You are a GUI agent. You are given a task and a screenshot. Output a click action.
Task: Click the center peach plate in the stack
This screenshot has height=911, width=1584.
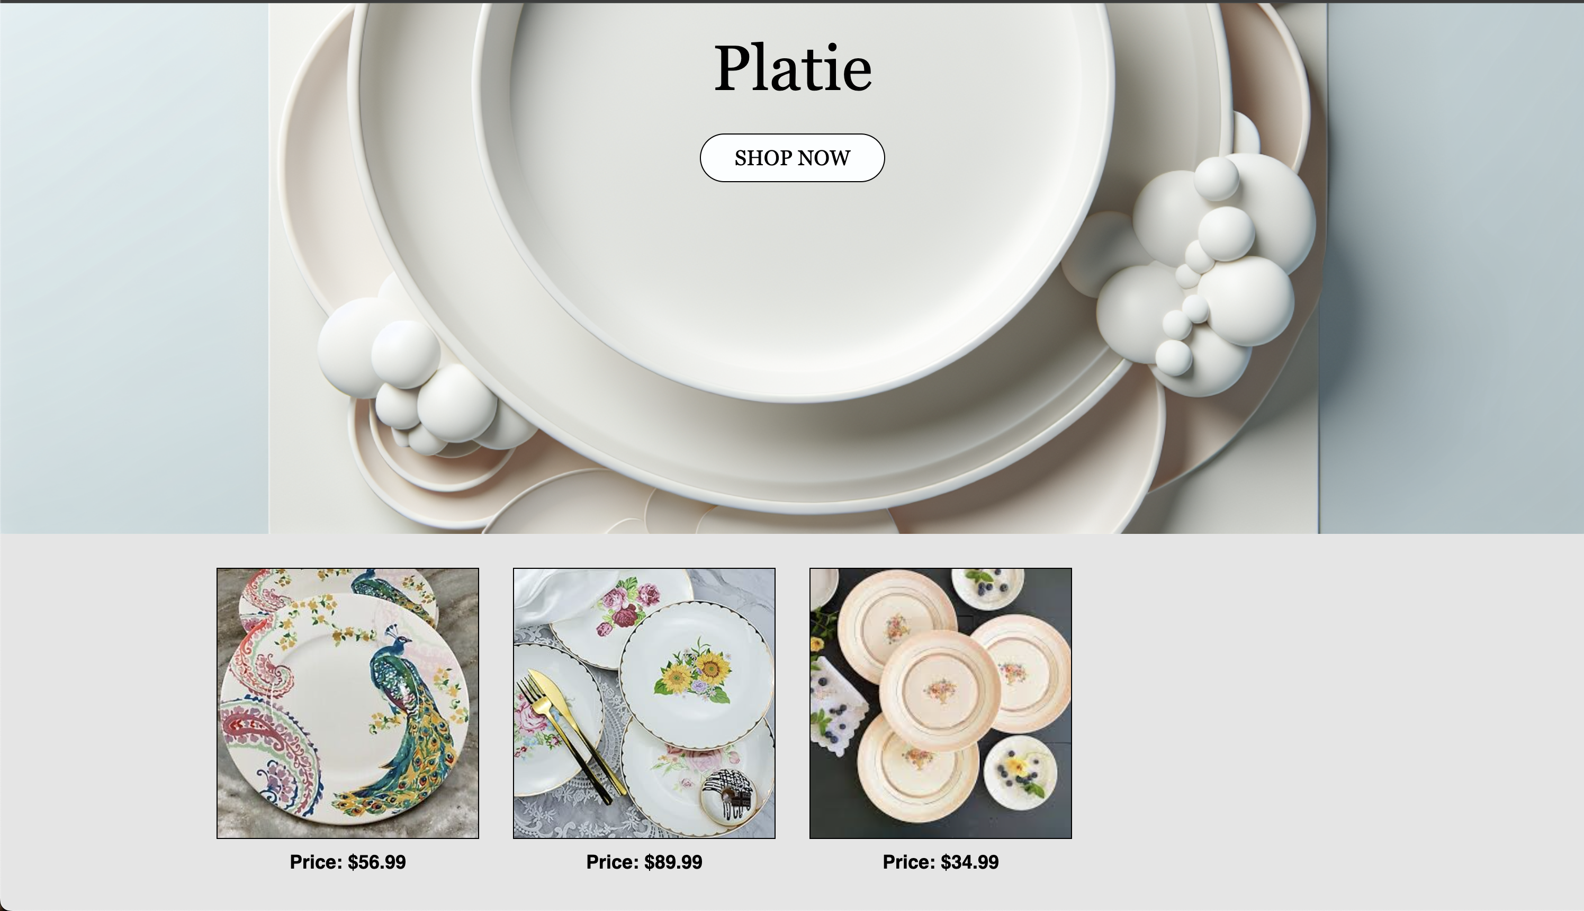[x=940, y=691]
